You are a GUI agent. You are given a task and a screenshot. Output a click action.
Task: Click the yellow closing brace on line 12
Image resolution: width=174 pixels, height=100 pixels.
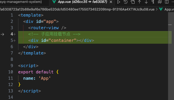point(19,85)
